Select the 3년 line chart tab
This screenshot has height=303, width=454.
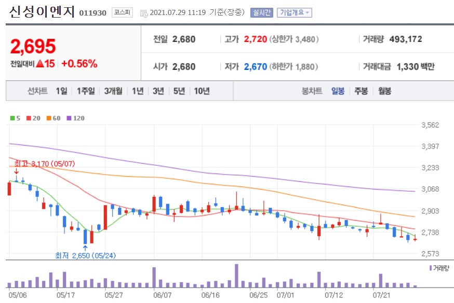click(x=158, y=91)
